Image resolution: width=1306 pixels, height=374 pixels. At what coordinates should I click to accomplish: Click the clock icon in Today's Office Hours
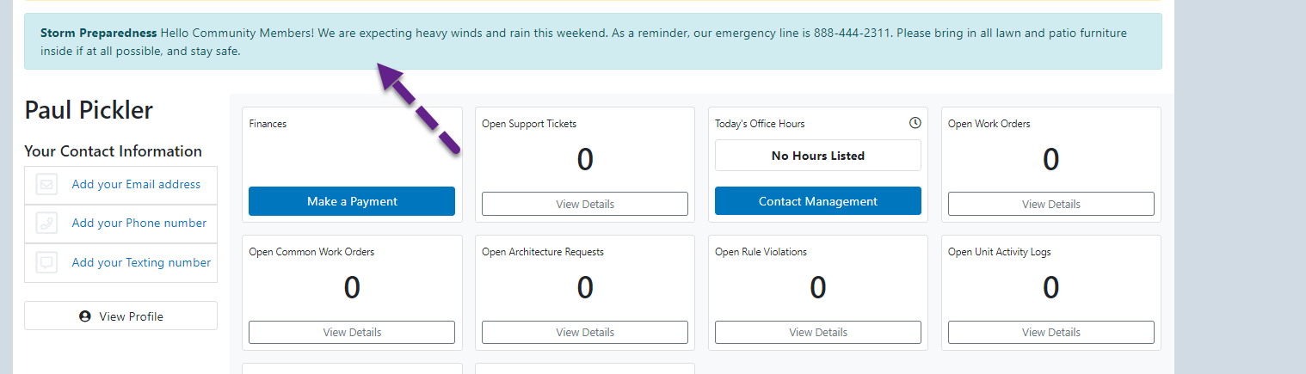click(x=915, y=123)
